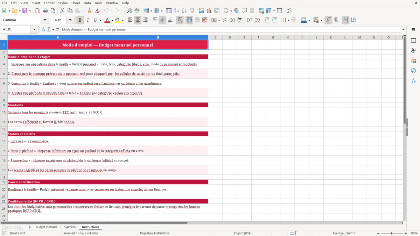Open Find & Replace icon
Image resolution: width=420 pixels, height=236 pixels.
pyautogui.click(x=129, y=11)
